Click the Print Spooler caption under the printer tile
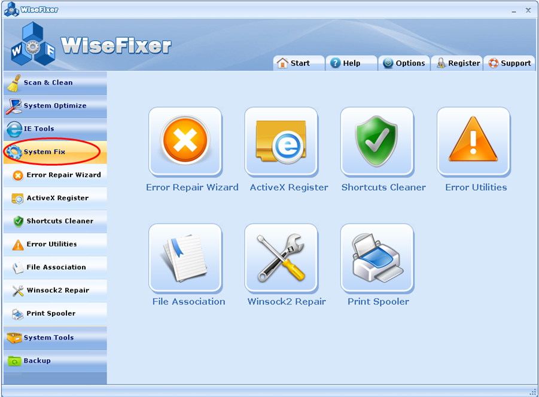The height and width of the screenshot is (397, 539). click(378, 301)
